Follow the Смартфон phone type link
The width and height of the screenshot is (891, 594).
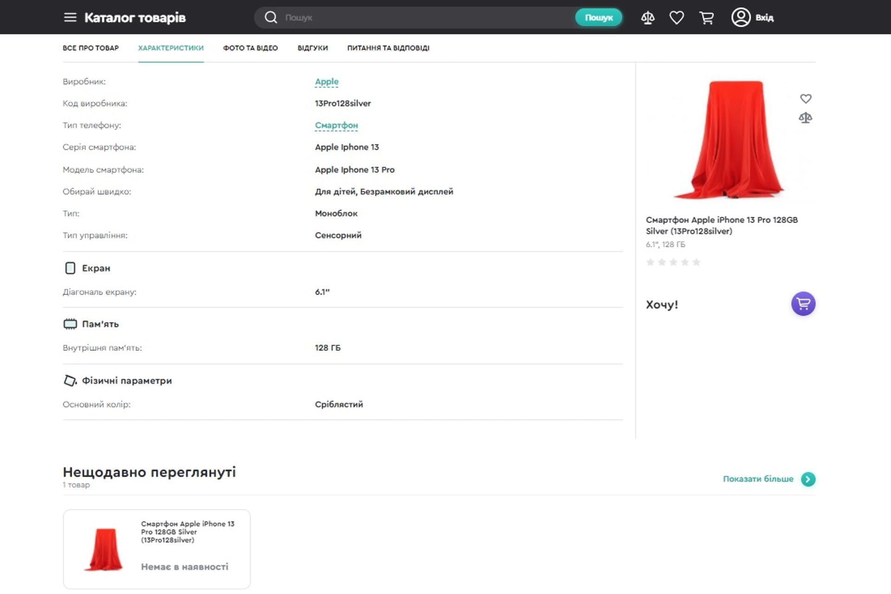336,125
